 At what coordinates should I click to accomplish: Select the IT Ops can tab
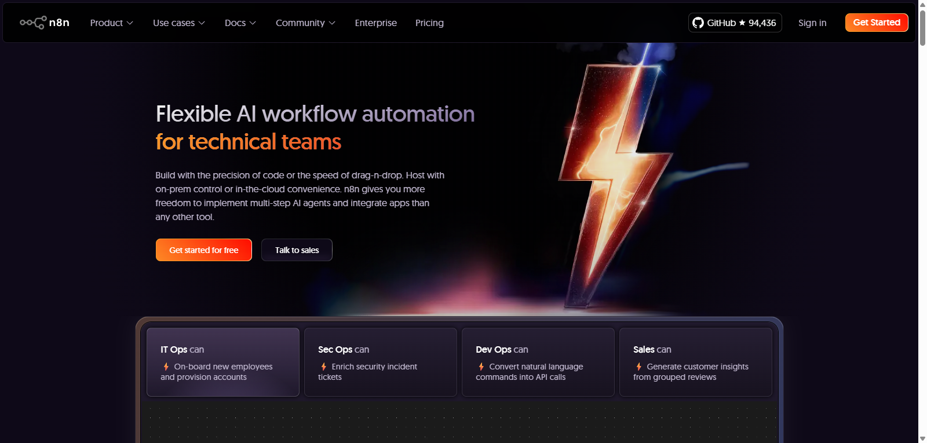[x=222, y=362]
